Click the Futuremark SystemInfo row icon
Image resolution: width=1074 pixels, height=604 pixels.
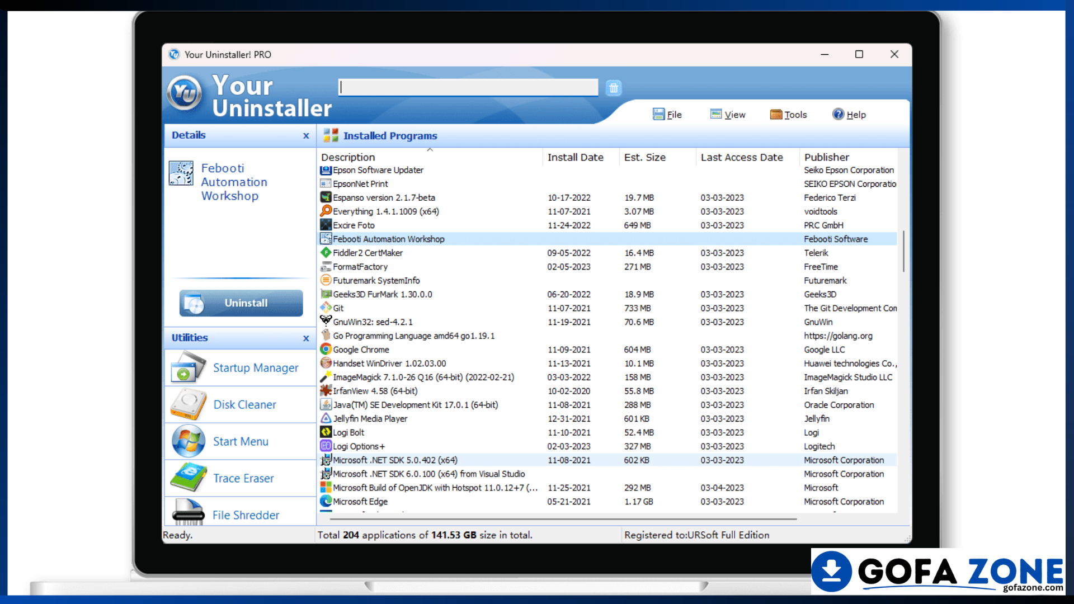point(326,280)
